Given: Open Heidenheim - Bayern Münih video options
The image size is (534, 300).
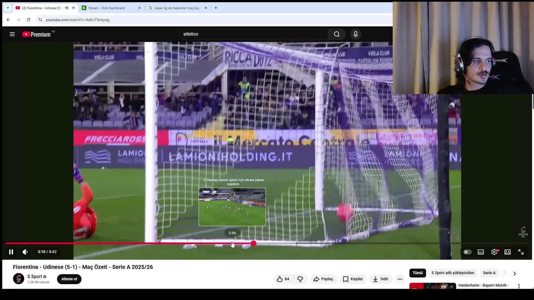Looking at the screenshot, I should point(519,286).
